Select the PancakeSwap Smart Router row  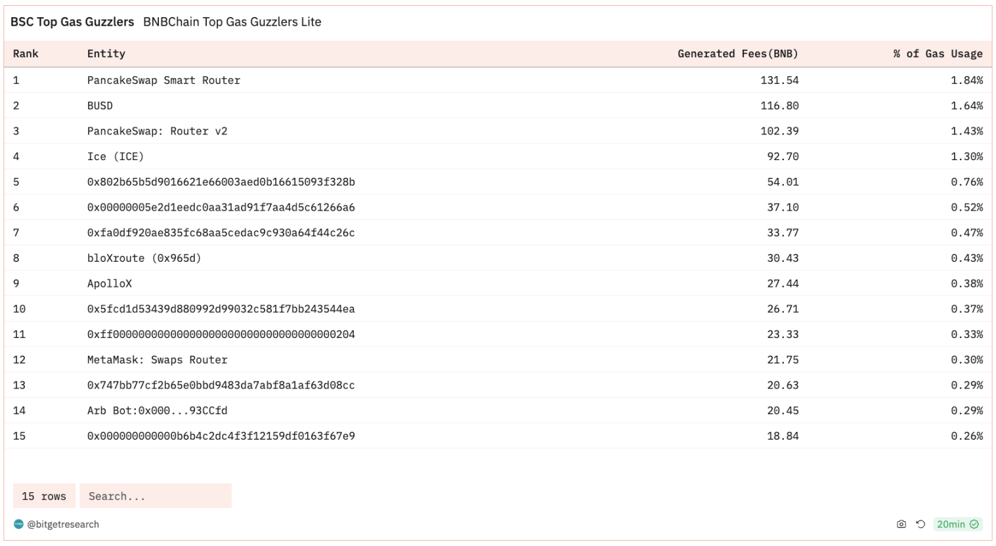163,80
